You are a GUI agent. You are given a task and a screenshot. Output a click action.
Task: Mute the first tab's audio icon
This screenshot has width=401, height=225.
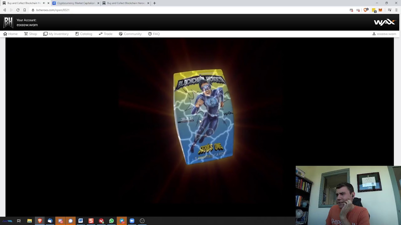tap(44, 3)
